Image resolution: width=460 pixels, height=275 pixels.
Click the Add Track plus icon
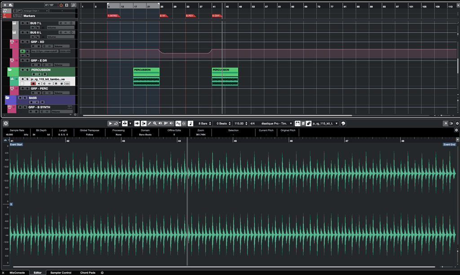coord(5,5)
